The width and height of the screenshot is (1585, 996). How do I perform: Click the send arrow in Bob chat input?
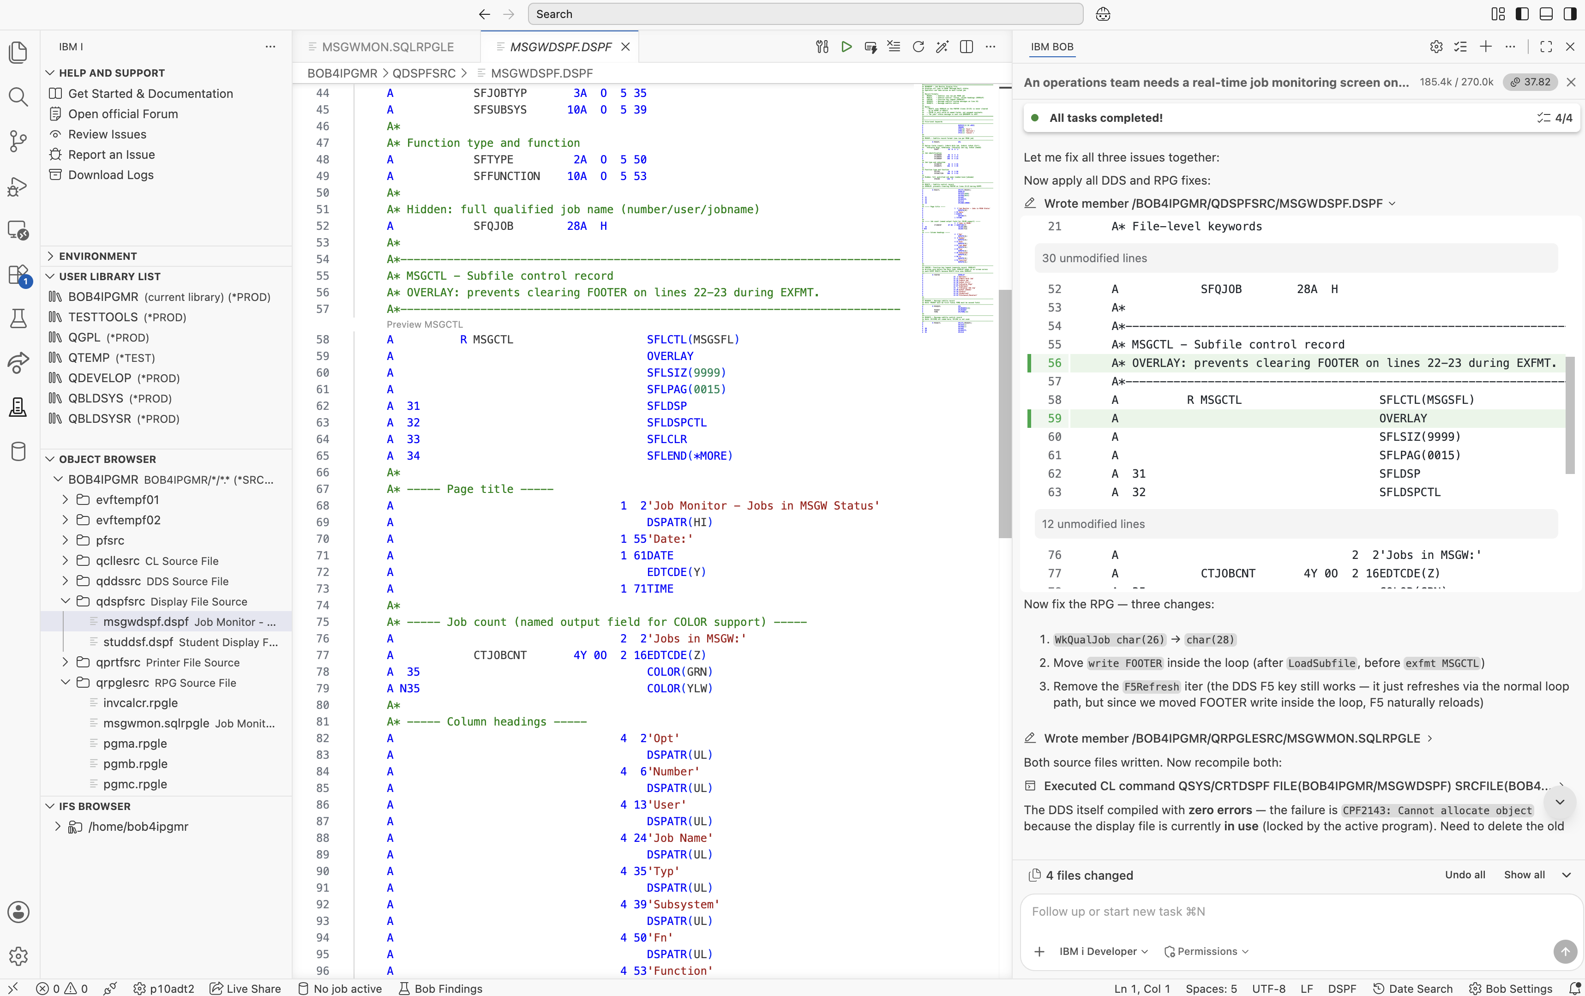[1565, 951]
